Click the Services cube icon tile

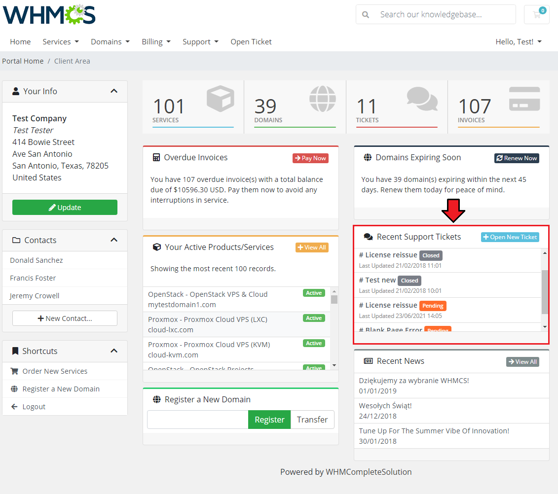220,99
